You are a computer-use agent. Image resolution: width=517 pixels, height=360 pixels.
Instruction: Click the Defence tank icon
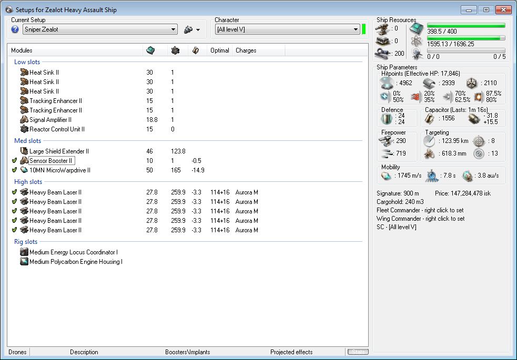pos(387,119)
